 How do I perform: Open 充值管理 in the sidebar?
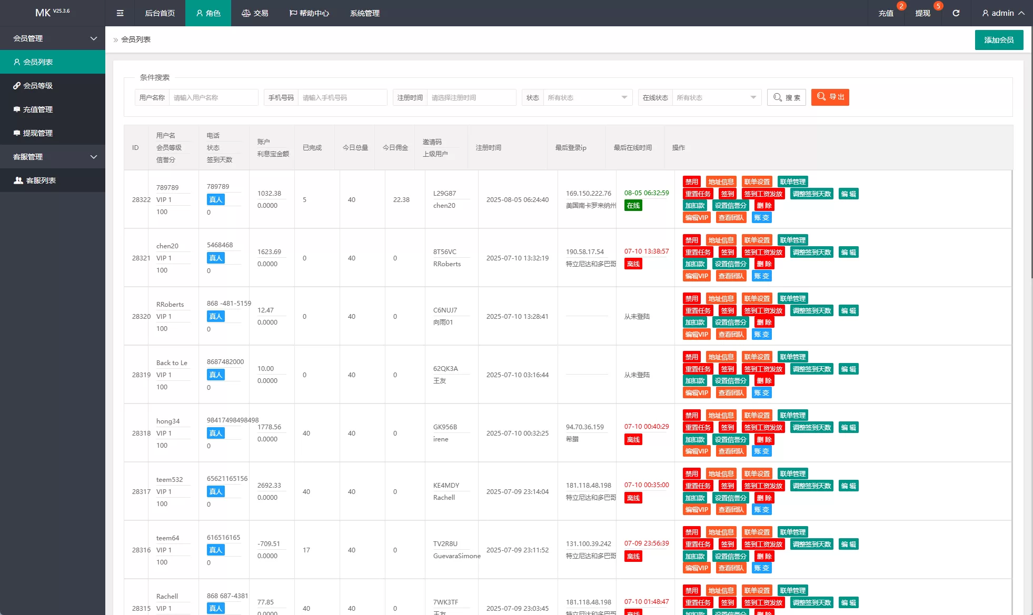click(38, 109)
